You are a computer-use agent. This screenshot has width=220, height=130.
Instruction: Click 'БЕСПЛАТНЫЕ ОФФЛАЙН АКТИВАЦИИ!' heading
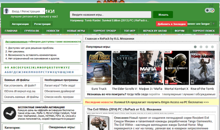point(41,107)
